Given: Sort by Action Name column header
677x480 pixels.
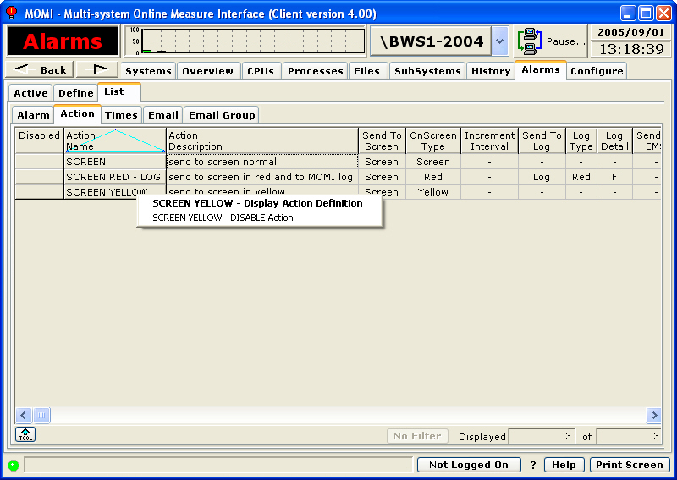Looking at the screenshot, I should (x=115, y=141).
